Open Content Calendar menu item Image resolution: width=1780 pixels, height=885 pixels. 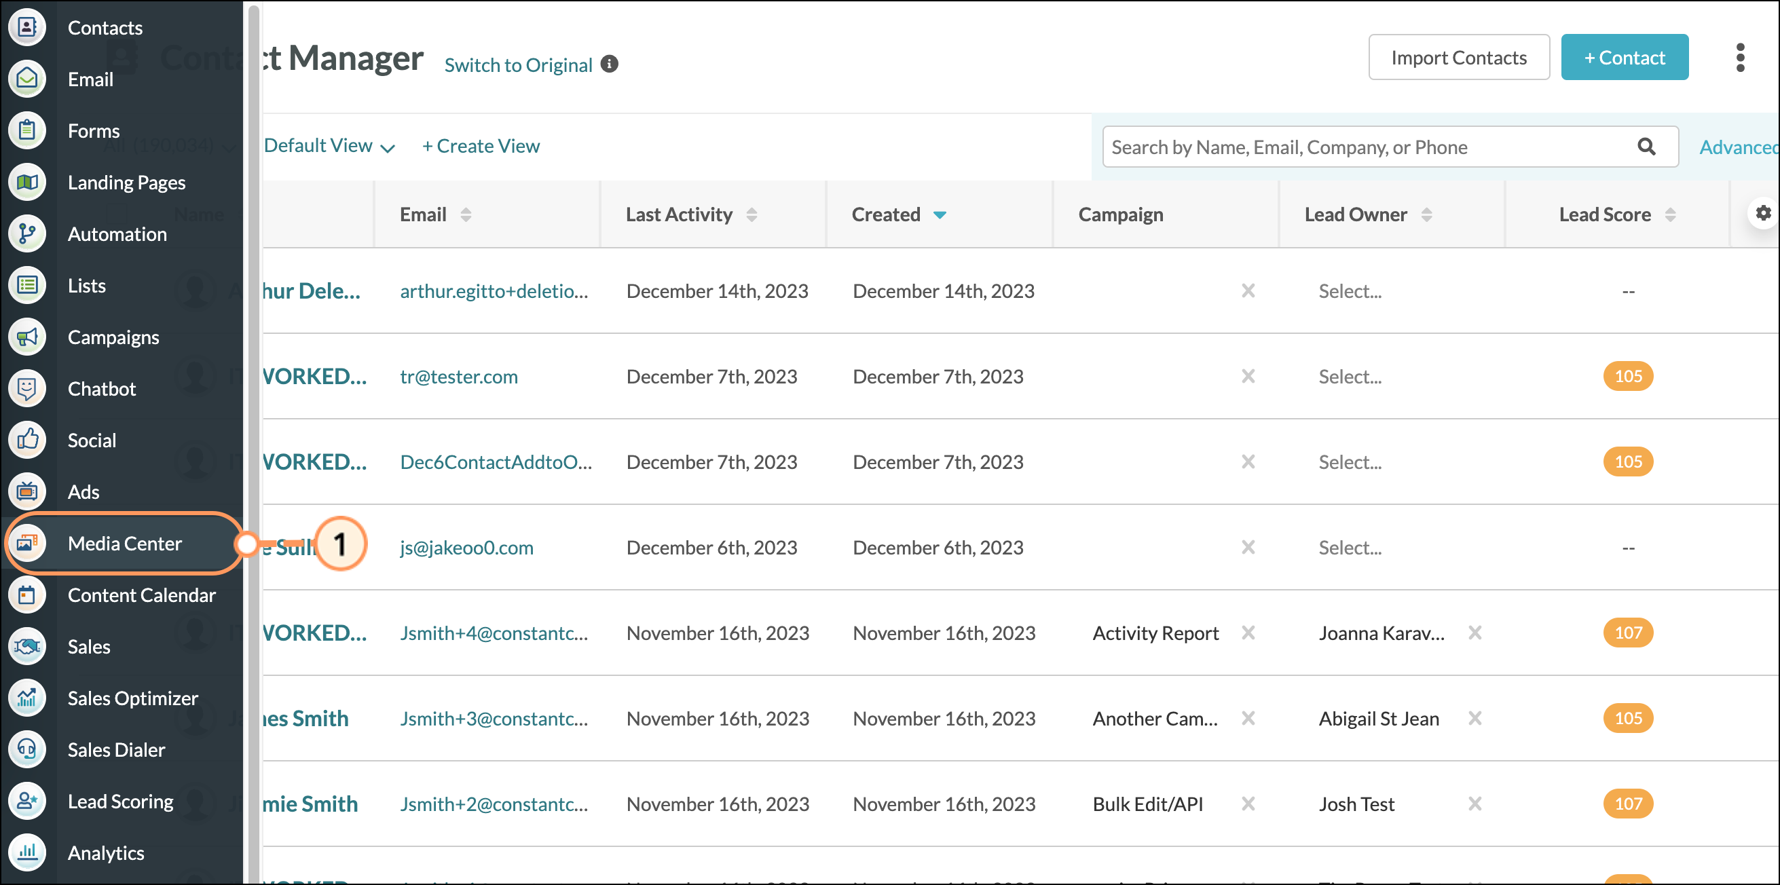click(x=142, y=595)
